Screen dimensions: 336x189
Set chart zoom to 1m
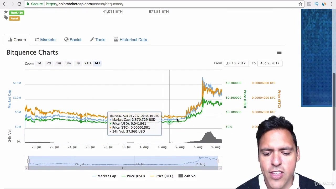coord(59,63)
